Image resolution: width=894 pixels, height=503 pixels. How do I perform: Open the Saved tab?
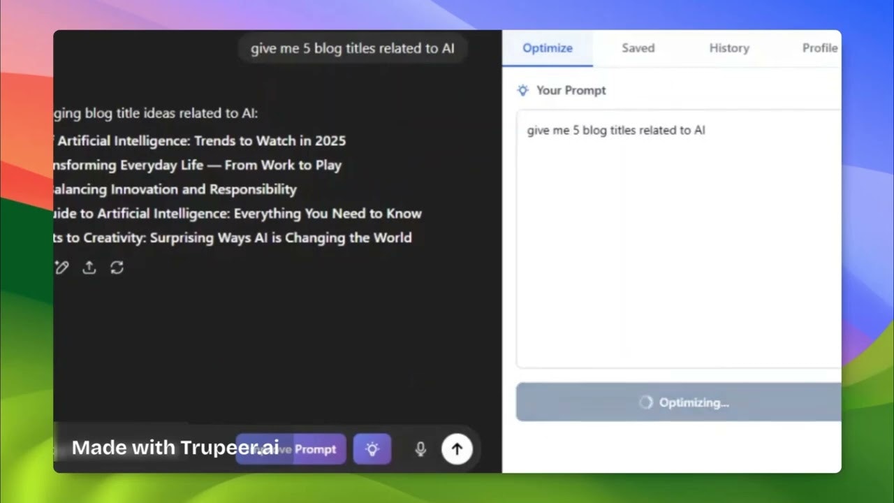coord(638,48)
